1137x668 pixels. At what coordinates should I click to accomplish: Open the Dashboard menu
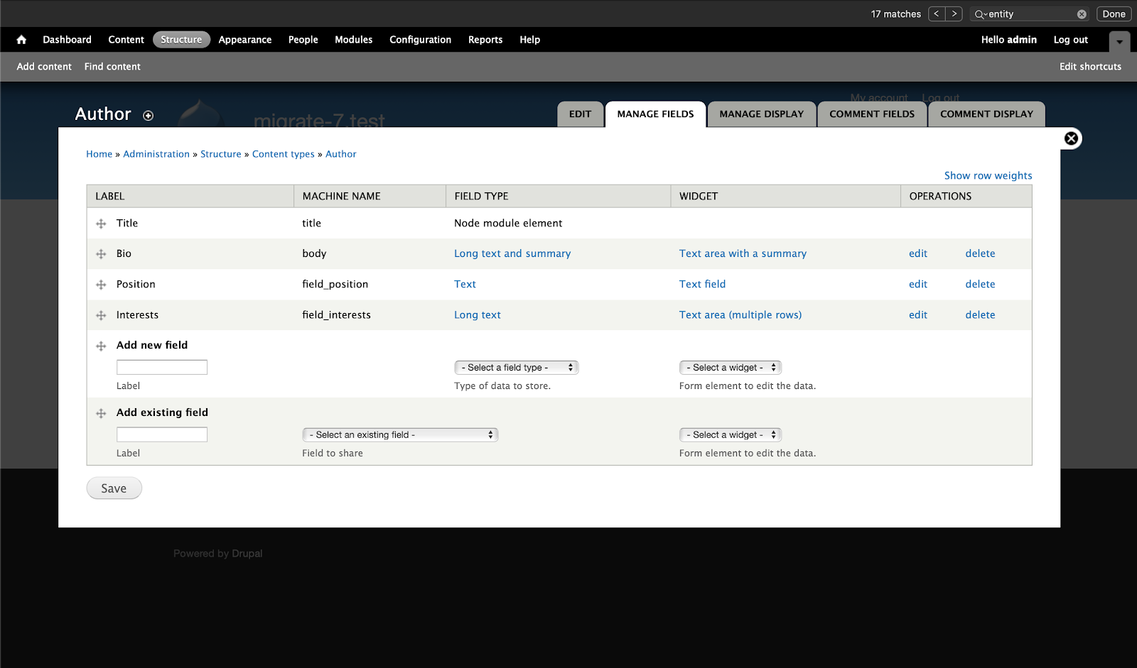67,40
